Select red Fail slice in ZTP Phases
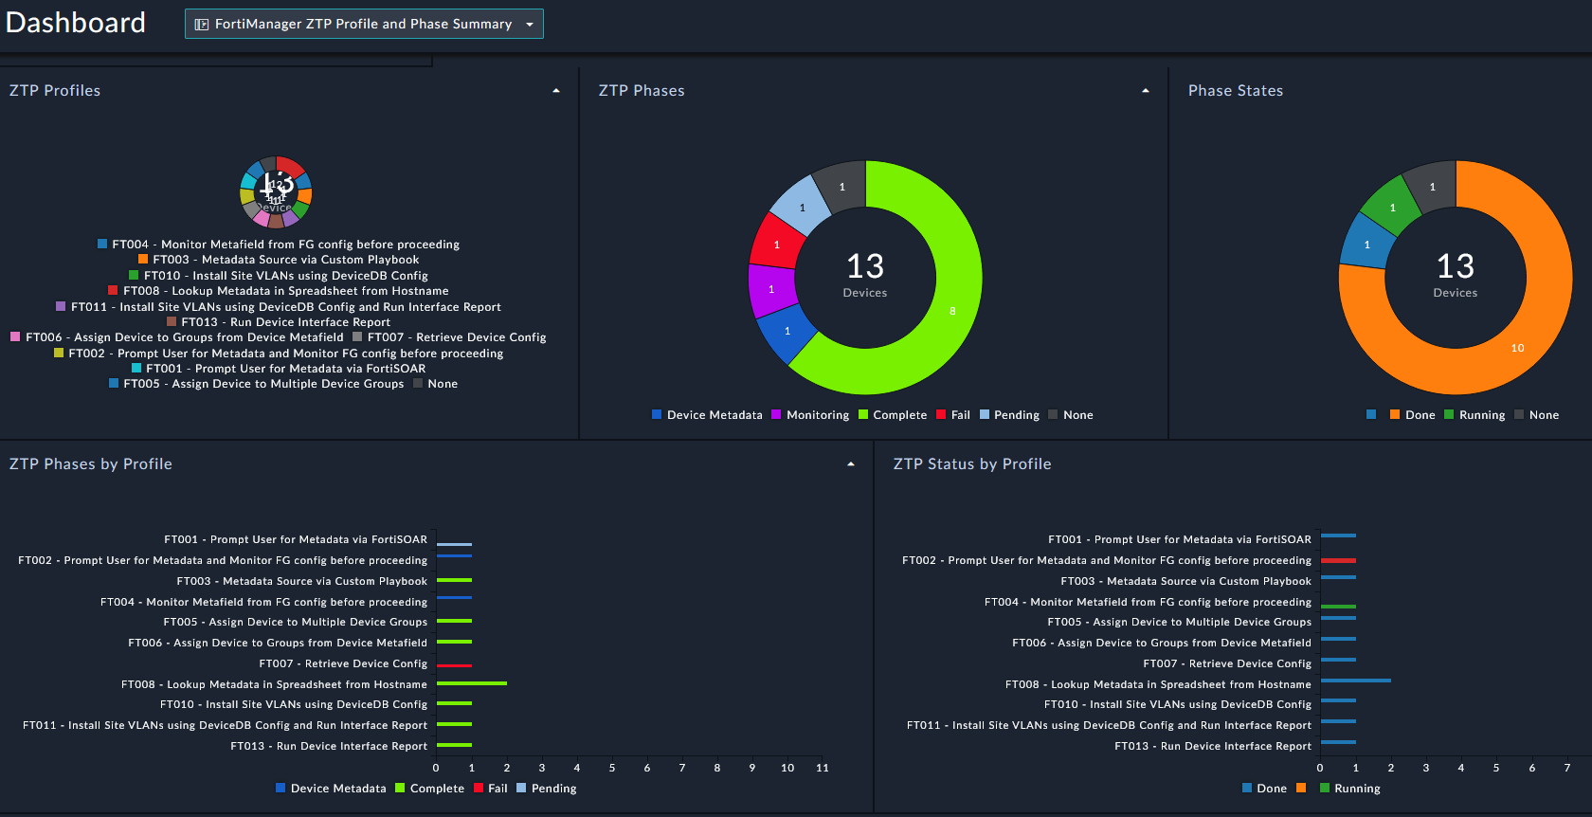 pos(776,245)
